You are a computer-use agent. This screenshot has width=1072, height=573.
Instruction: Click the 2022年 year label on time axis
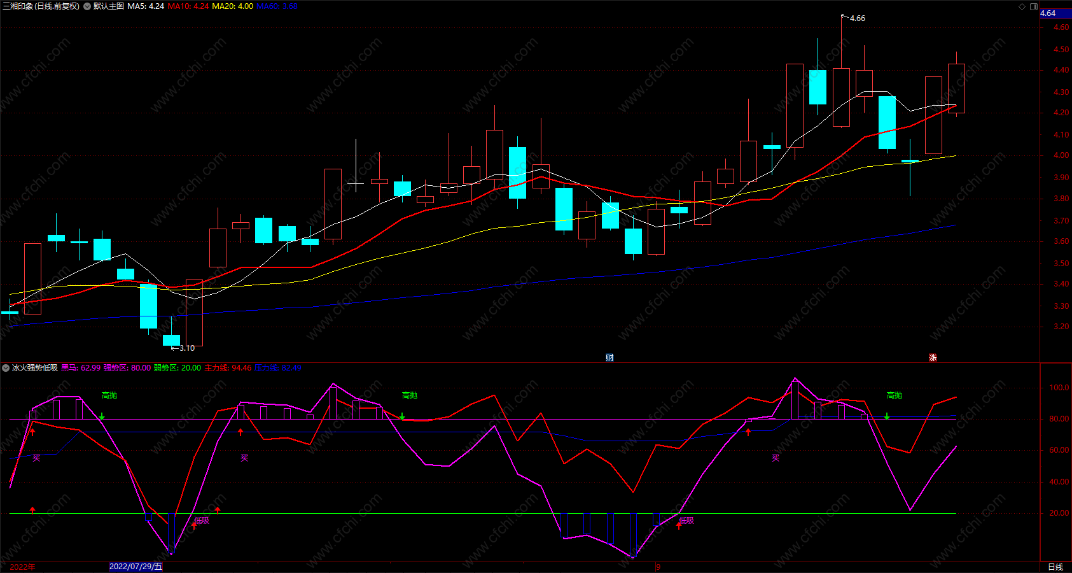tap(23, 567)
